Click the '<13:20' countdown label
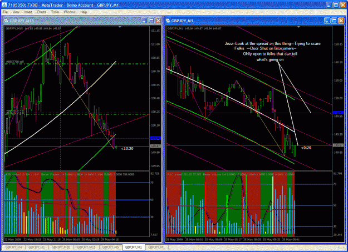This screenshot has height=252, width=348. (127, 148)
